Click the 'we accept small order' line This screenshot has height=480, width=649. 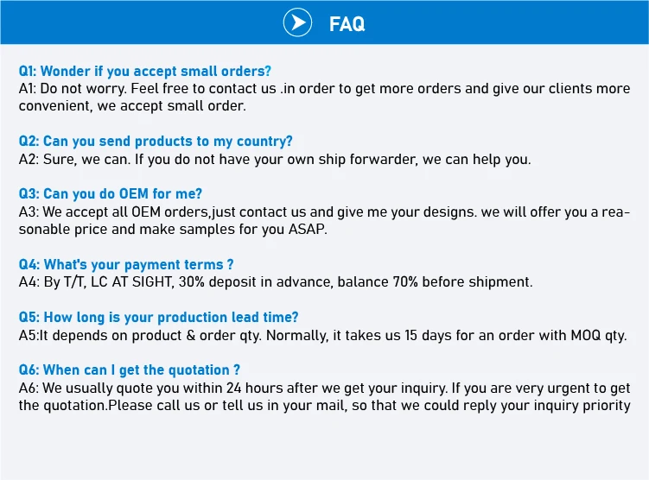click(132, 106)
